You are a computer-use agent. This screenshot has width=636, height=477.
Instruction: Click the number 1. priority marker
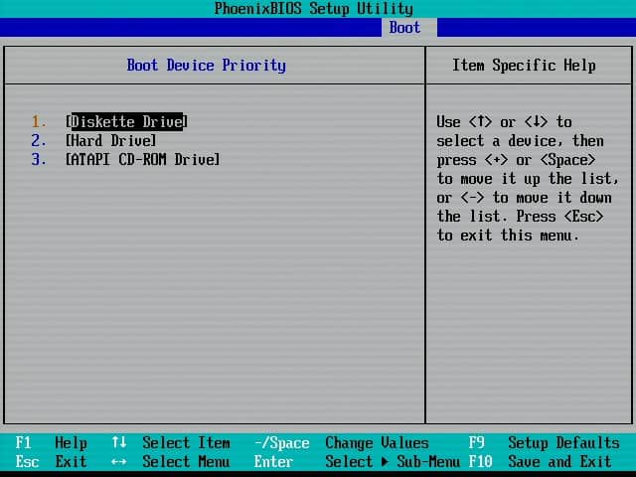coord(39,121)
